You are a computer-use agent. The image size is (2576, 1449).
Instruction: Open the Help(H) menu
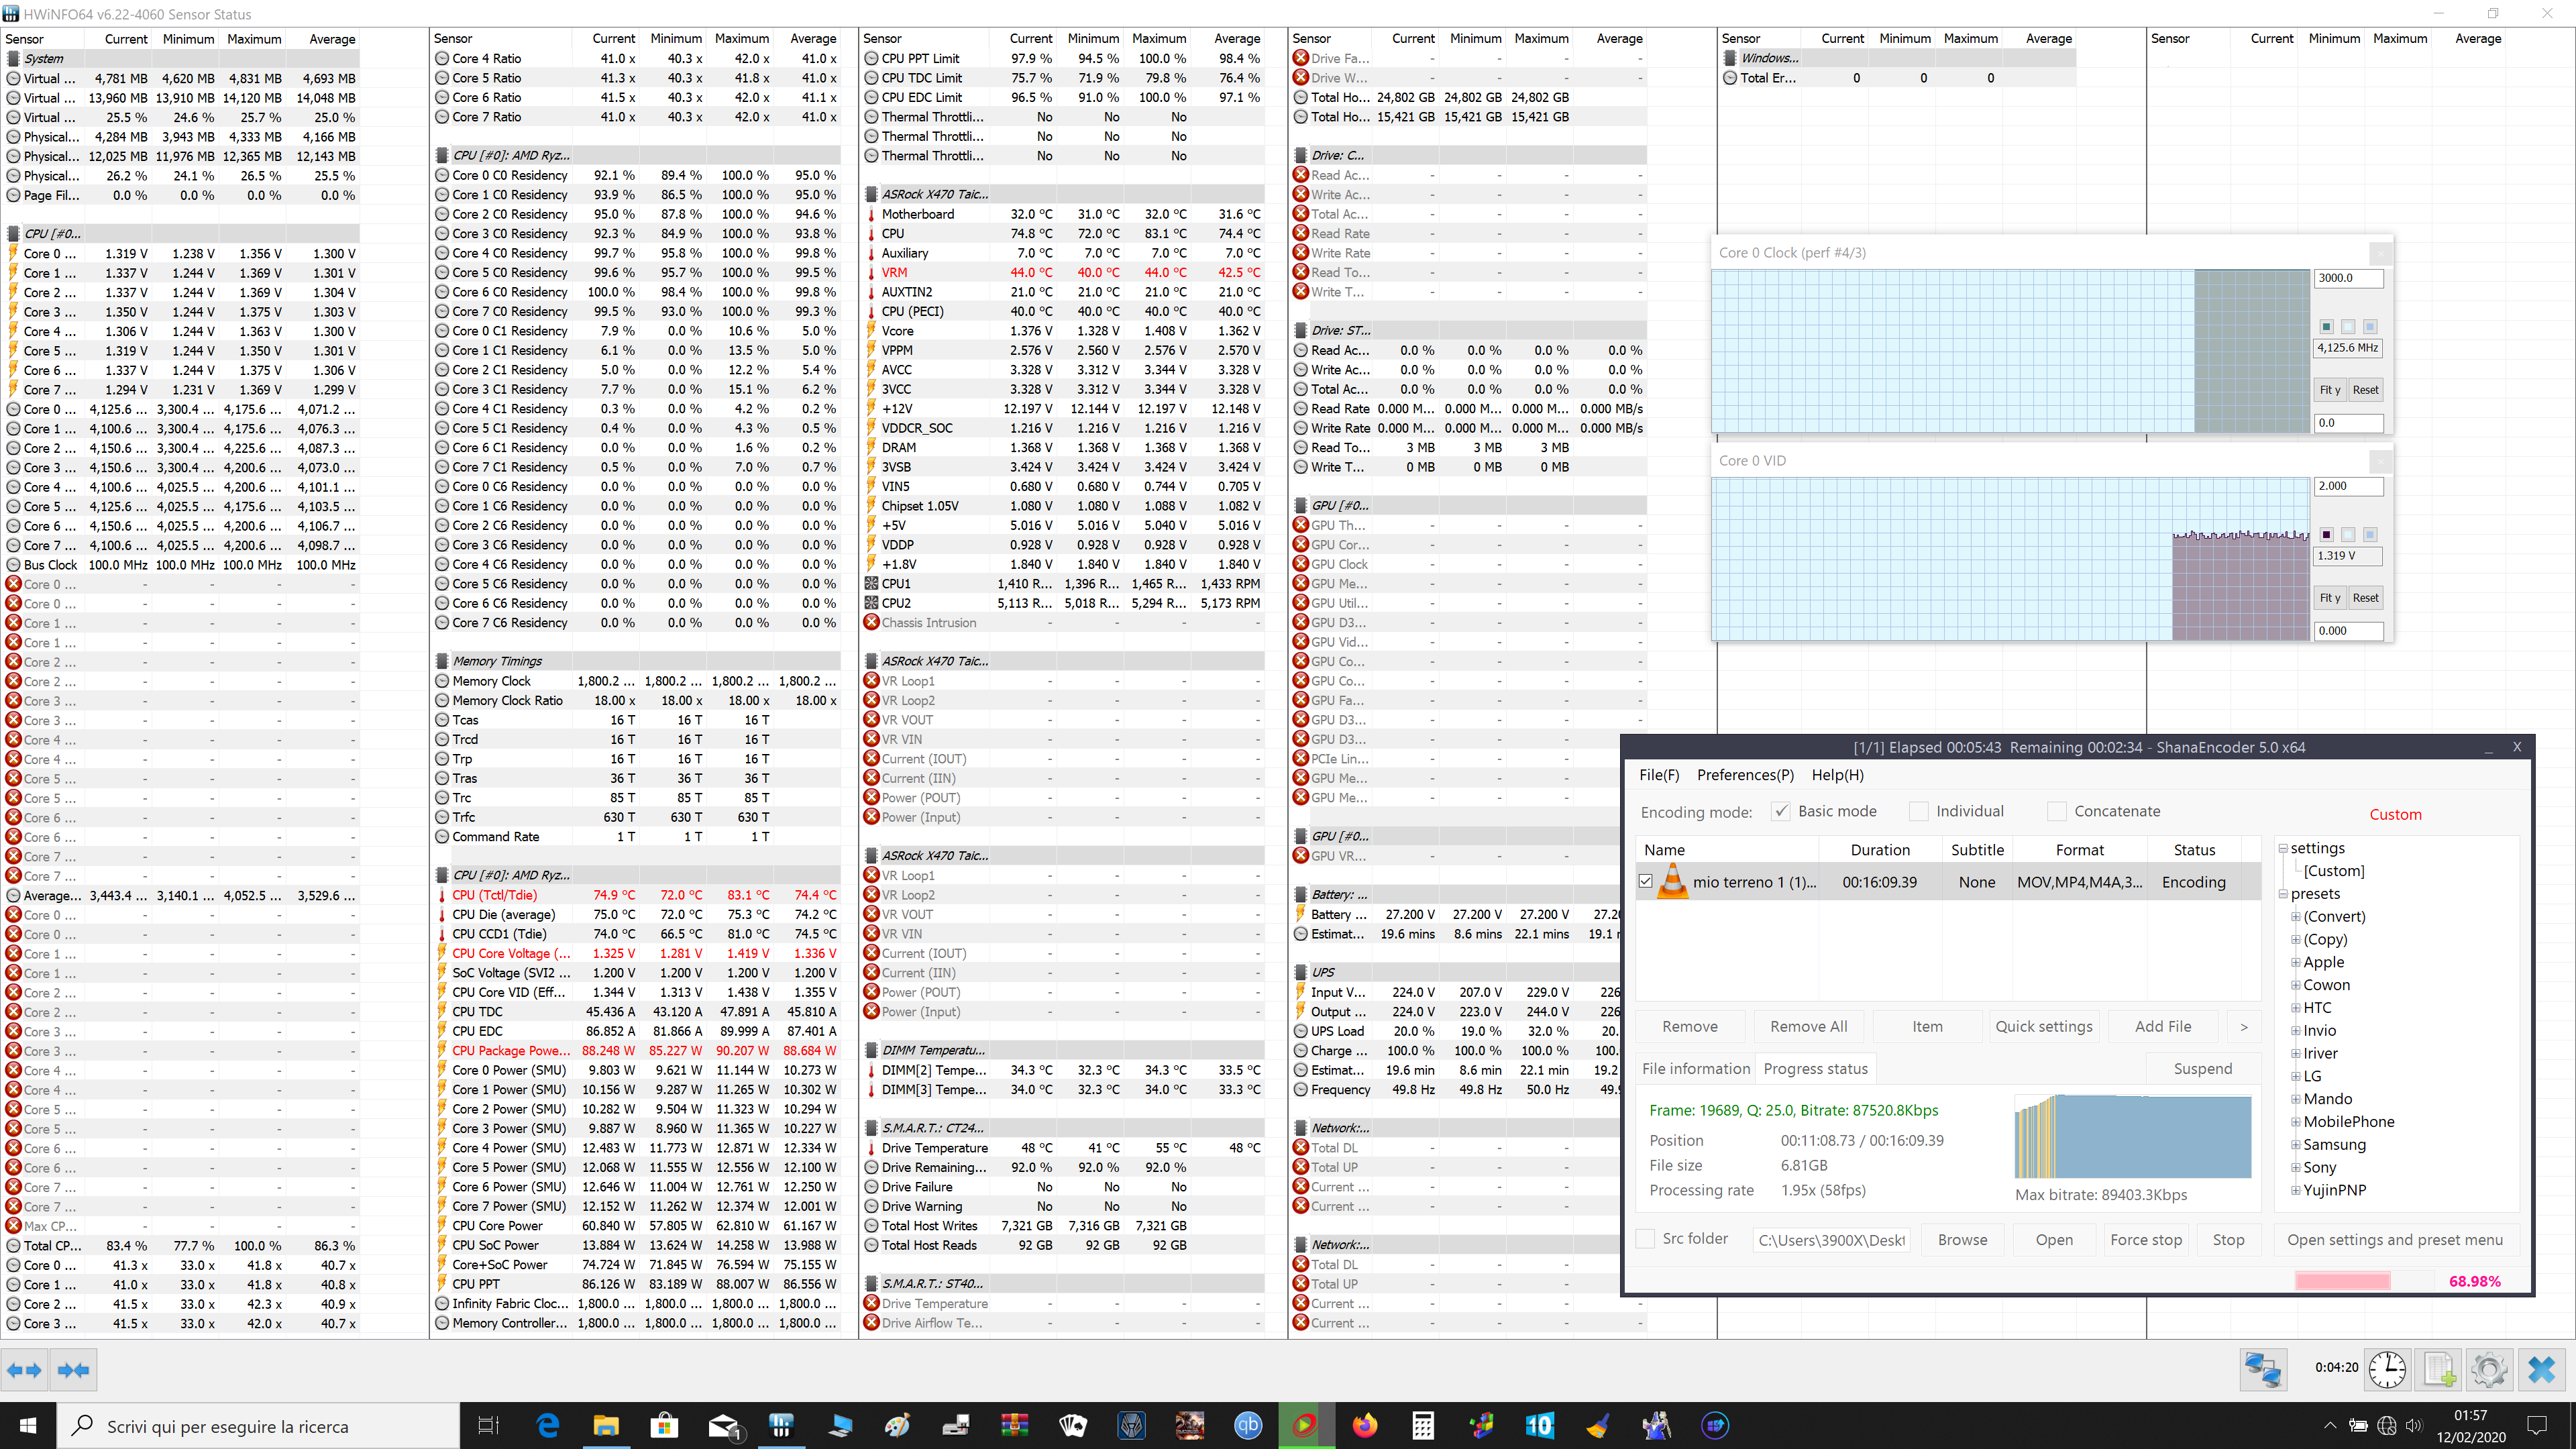pos(1838,775)
